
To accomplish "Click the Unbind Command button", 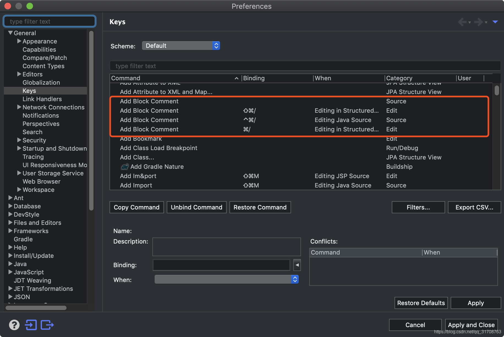I will pyautogui.click(x=197, y=207).
